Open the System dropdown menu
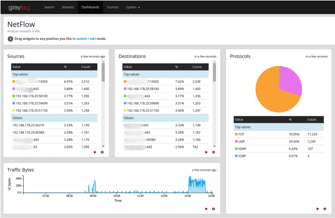The image size is (335, 218). [x=133, y=7]
